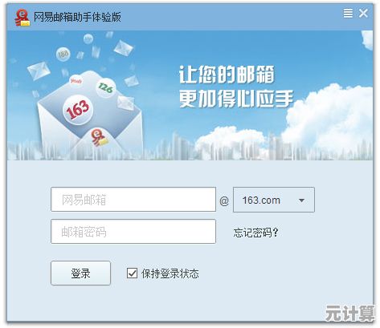
Task: Click the mail logo on envelope flap
Action: coord(100,137)
